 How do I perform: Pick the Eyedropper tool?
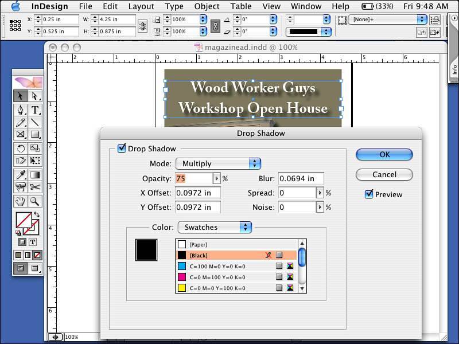pyautogui.click(x=21, y=175)
